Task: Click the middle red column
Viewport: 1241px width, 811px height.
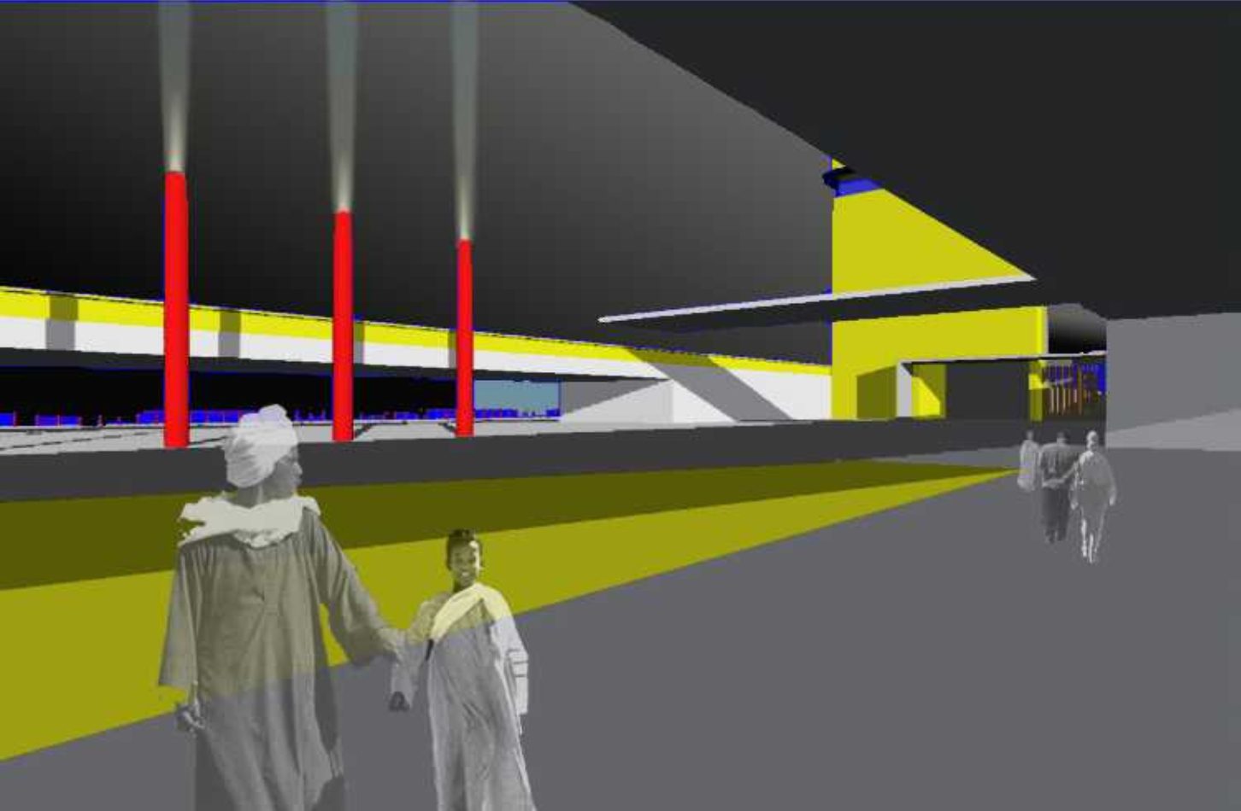Action: (x=343, y=324)
